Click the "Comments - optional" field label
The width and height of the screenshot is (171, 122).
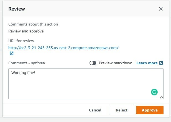click(x=27, y=63)
